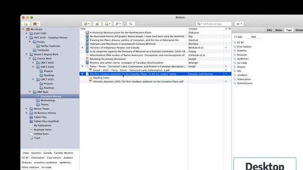This screenshot has width=303, height=170.
Task: Click the 'ZoteroCourse' tag in Tags pane
Action: click(x=245, y=83)
